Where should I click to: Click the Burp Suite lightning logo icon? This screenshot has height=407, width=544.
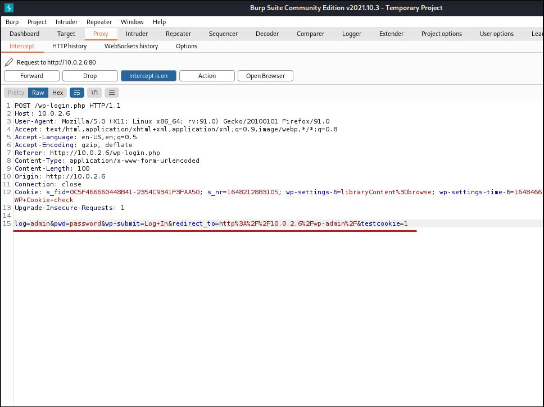pyautogui.click(x=8, y=8)
